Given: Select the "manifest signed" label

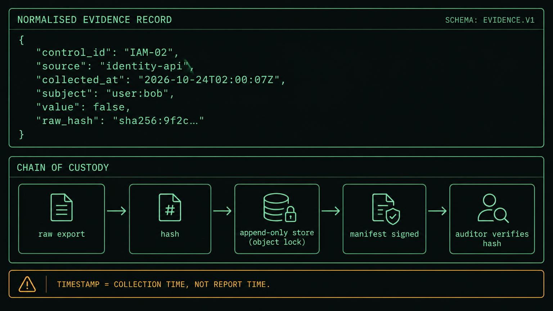Looking at the screenshot, I should [x=384, y=234].
